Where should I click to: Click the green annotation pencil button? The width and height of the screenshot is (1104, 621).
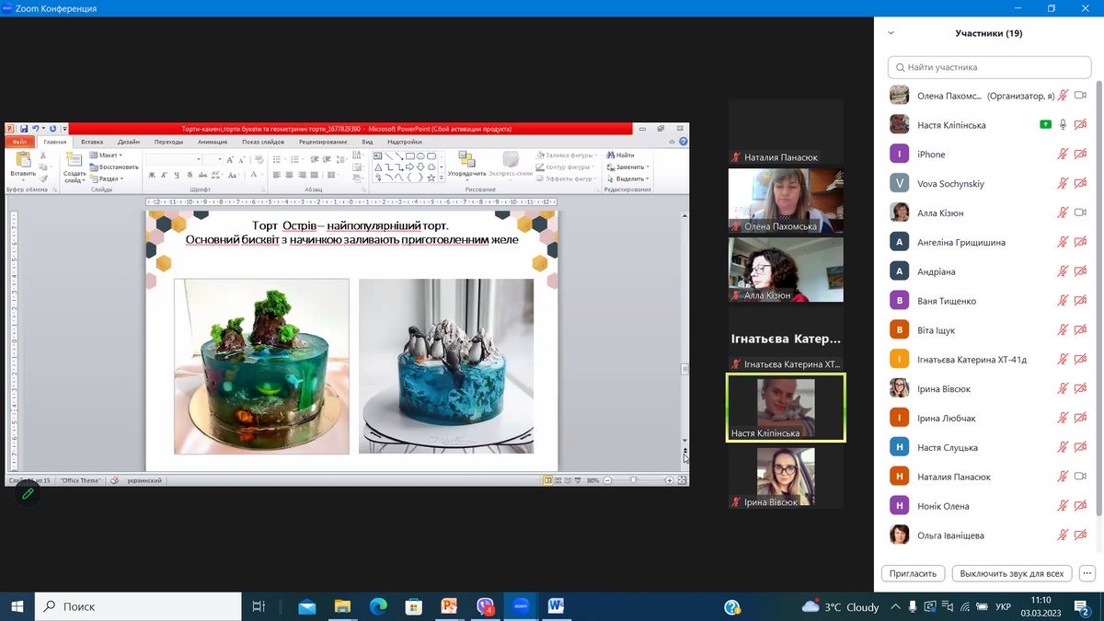28,494
